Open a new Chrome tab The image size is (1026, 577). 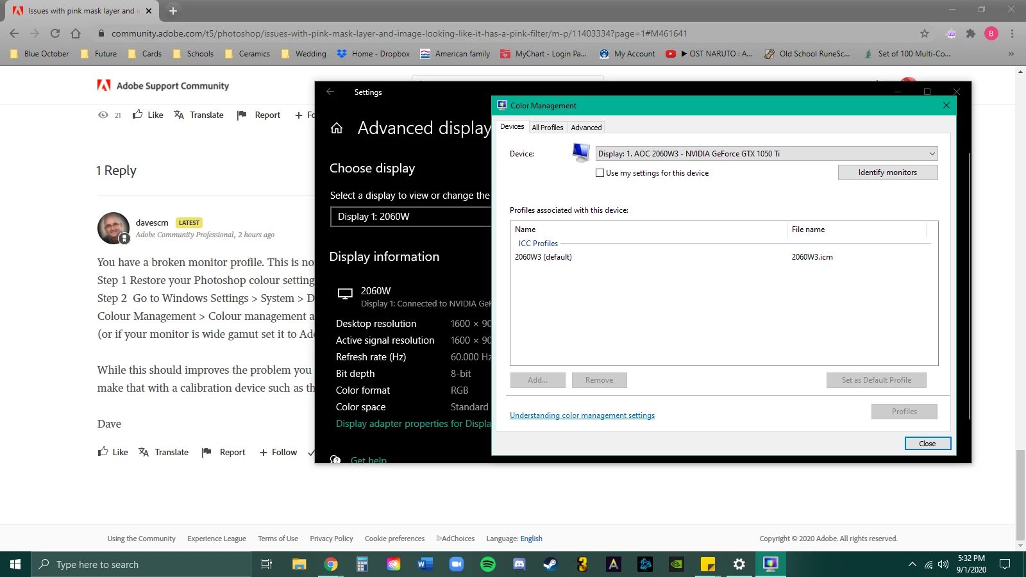[173, 11]
